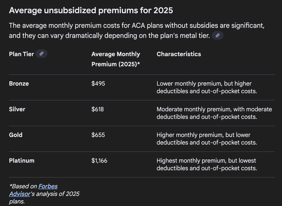Click the Bronze "Lower monthly premium" description
This screenshot has width=282, height=206.
coord(207,87)
